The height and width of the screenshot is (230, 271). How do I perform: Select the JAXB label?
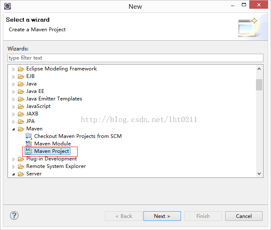[32, 114]
